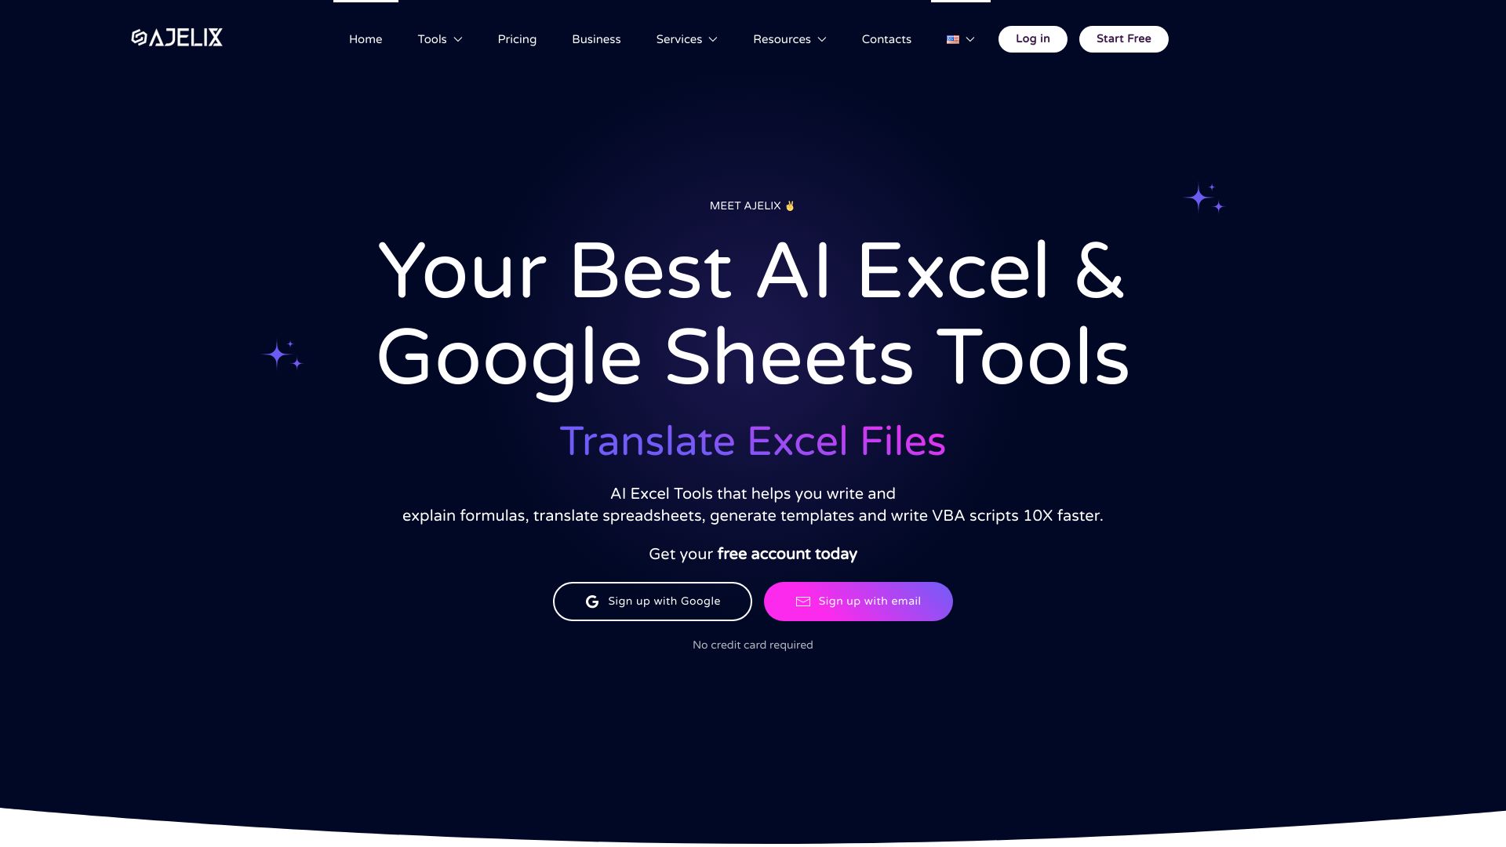Expand the language selector dropdown
Screen dimensions: 1506x847
pyautogui.click(x=960, y=38)
